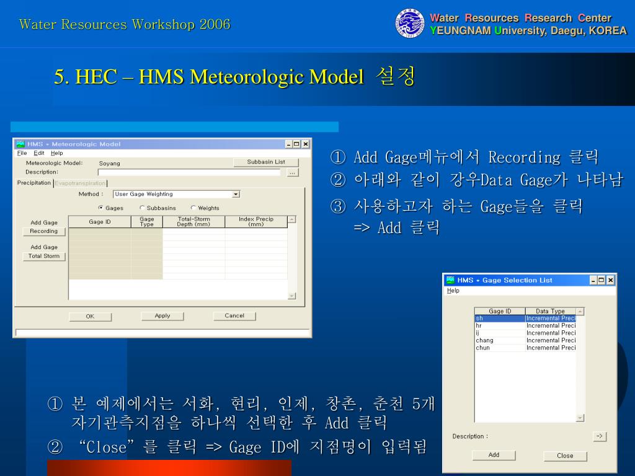Click the Gage ID header in Gage Selection List

click(500, 311)
